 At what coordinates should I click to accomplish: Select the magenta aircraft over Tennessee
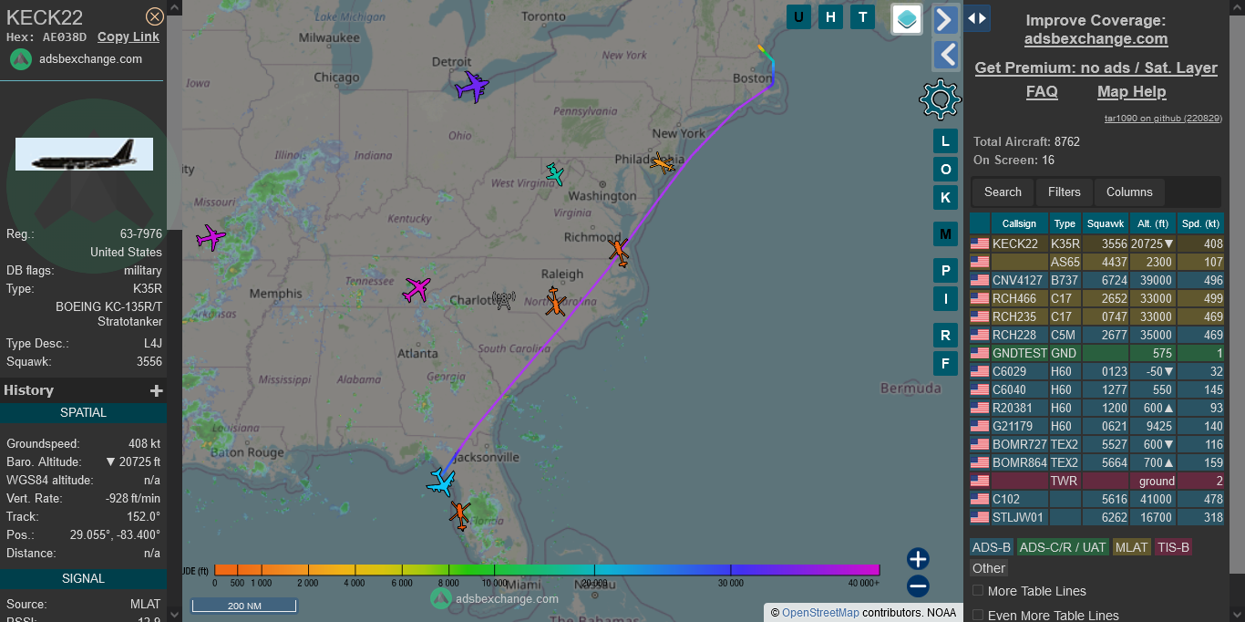tap(417, 289)
